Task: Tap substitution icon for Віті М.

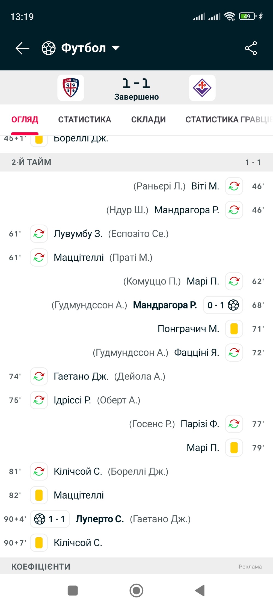Action: click(234, 186)
